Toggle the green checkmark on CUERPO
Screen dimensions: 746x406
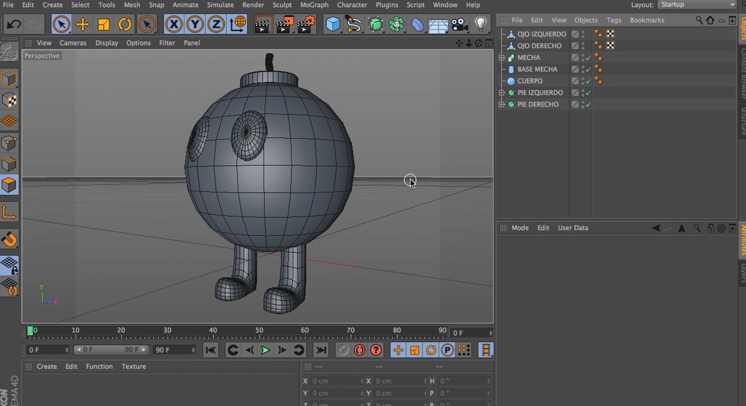pos(588,81)
